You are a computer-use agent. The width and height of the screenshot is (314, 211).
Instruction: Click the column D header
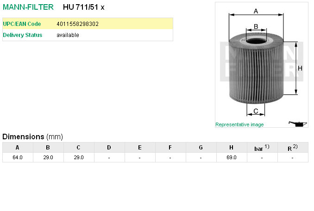pyautogui.click(x=109, y=148)
